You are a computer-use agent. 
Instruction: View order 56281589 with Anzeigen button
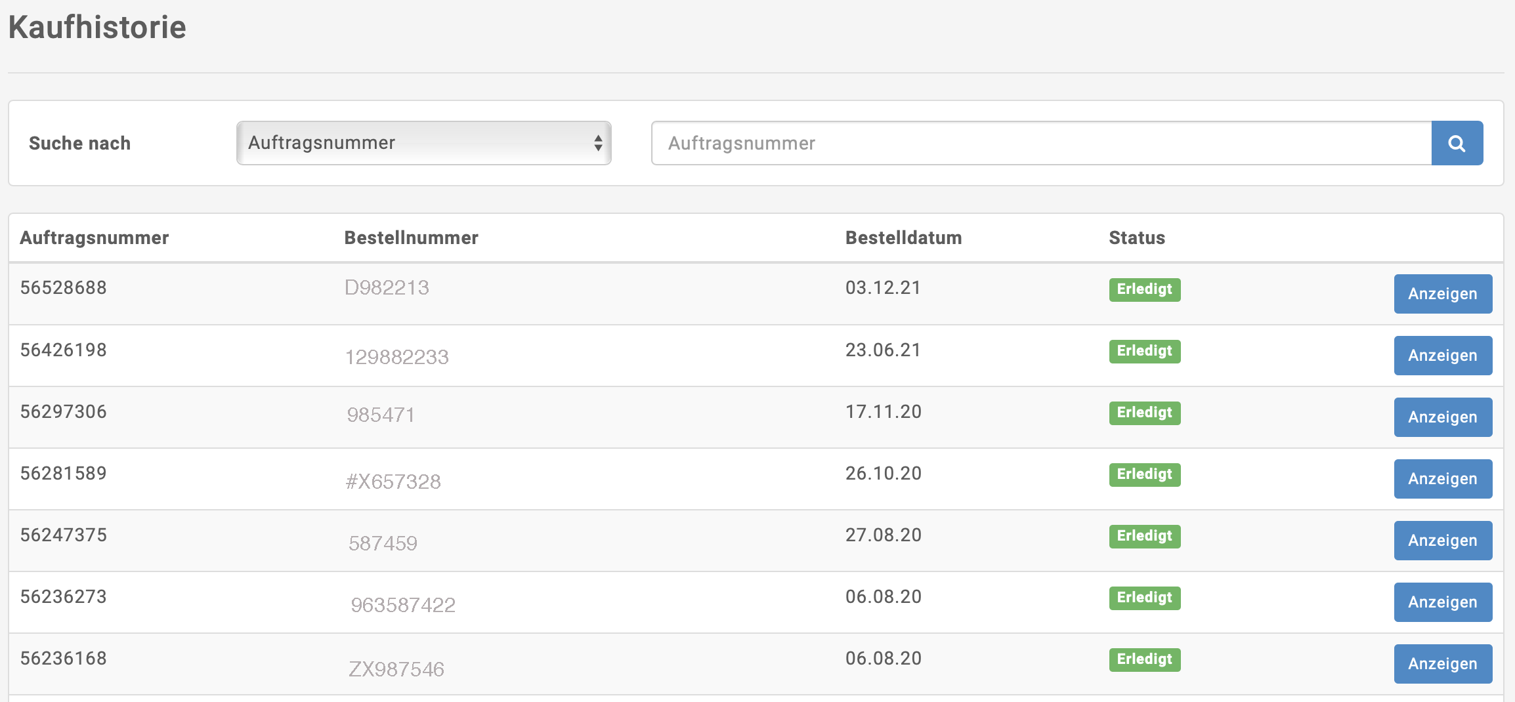[x=1442, y=479]
